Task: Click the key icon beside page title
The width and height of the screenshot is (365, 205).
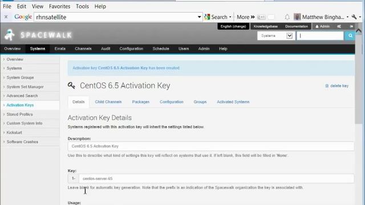Action: [71, 85]
